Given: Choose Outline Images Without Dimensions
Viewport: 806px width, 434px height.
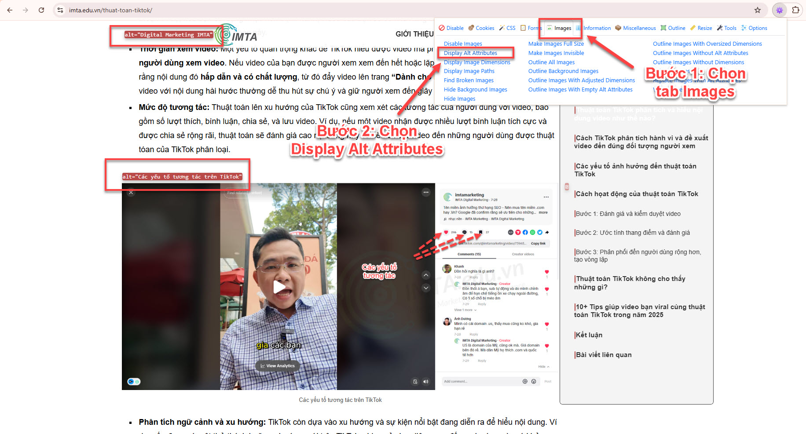Looking at the screenshot, I should tap(699, 62).
